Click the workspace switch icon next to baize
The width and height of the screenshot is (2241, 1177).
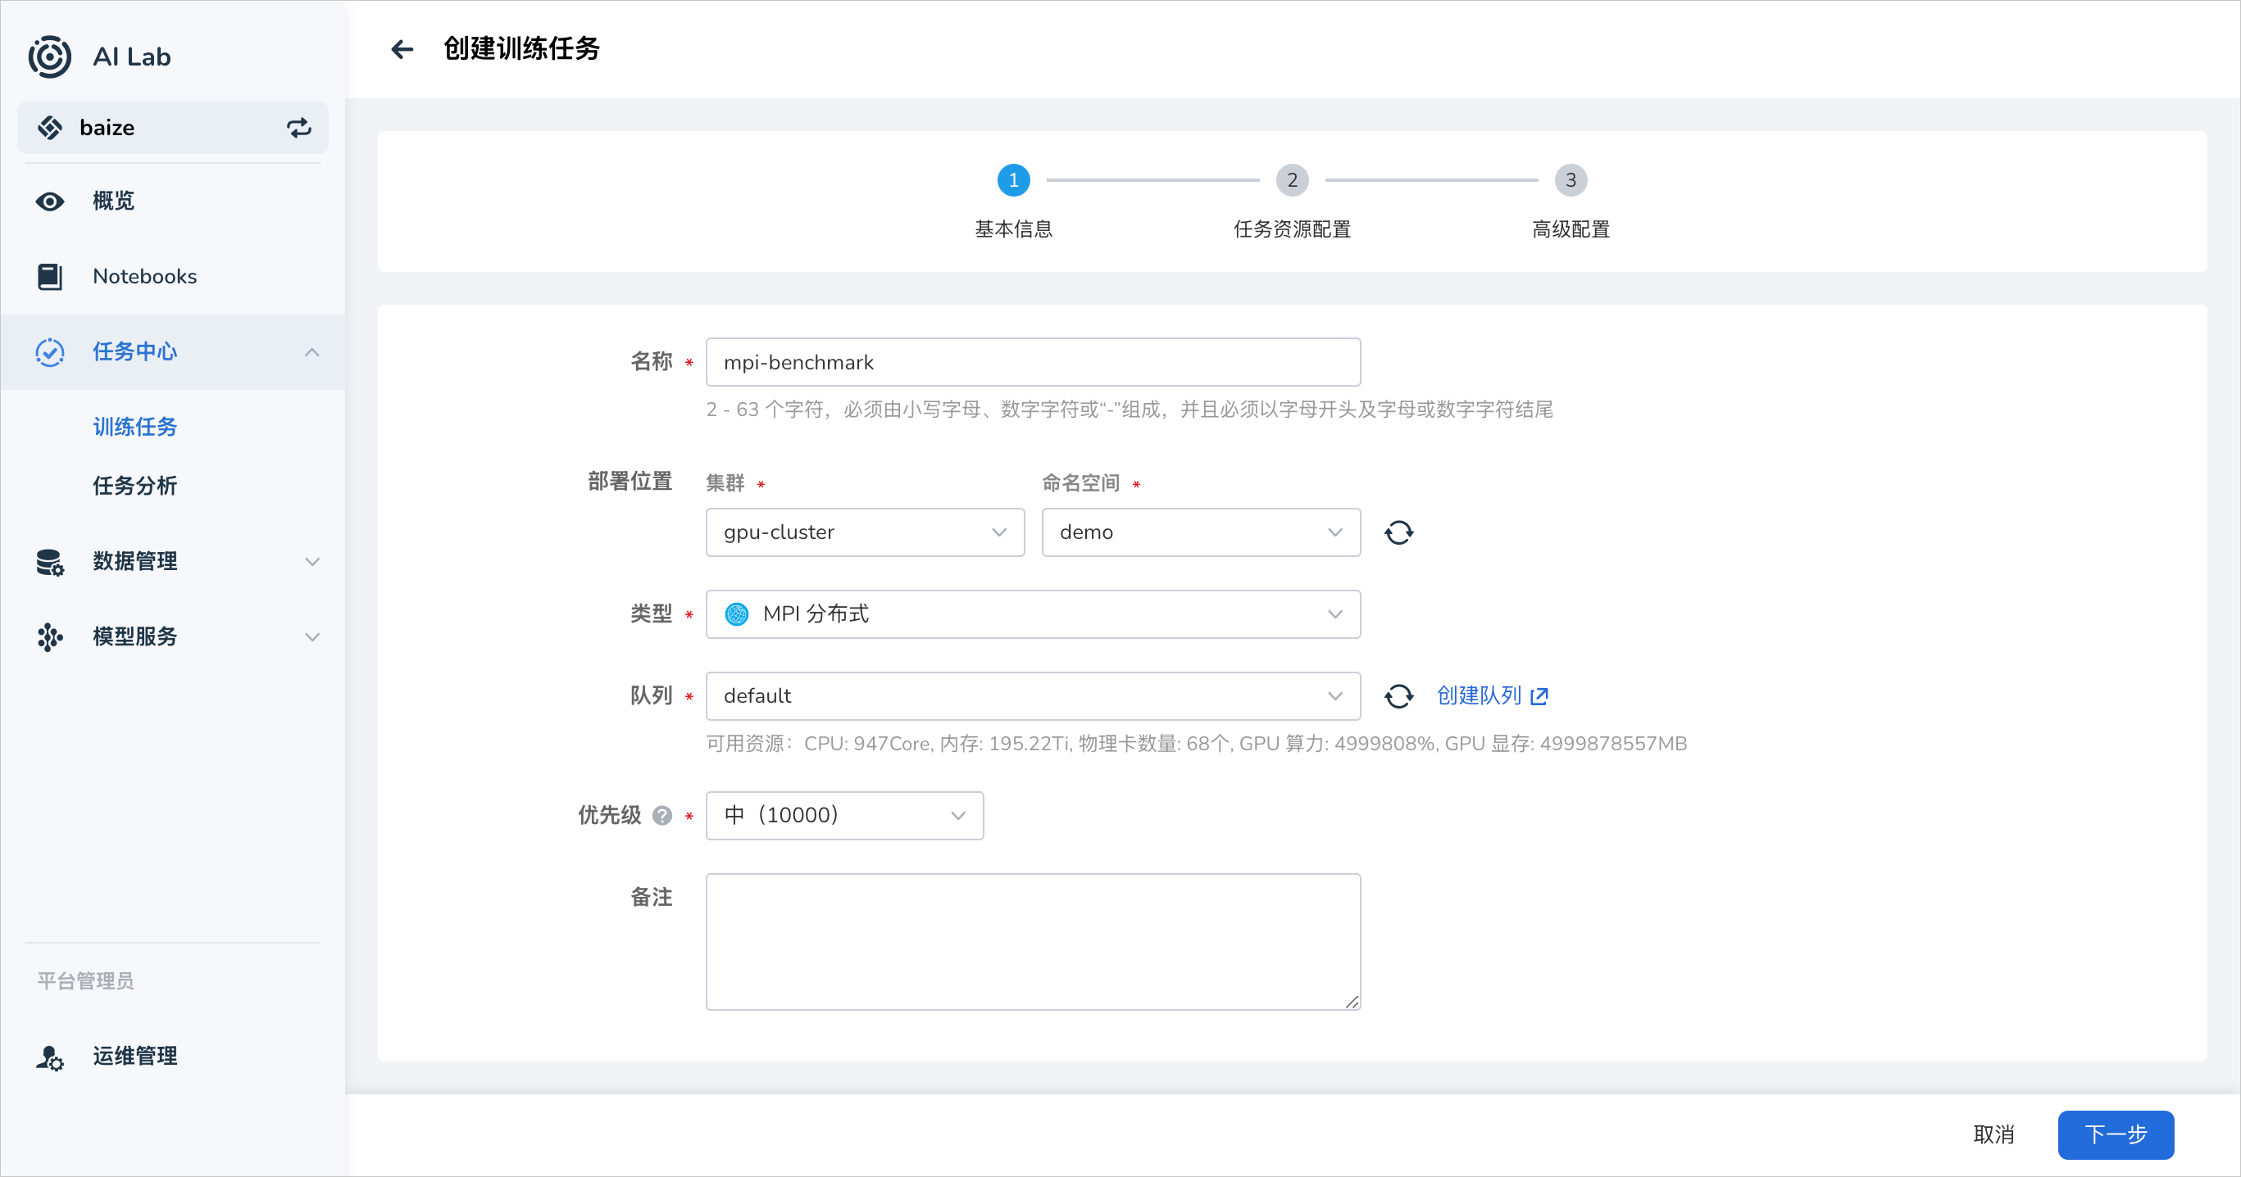pyautogui.click(x=299, y=128)
